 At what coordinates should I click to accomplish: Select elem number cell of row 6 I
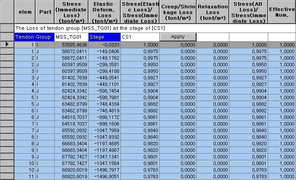(x=25, y=111)
